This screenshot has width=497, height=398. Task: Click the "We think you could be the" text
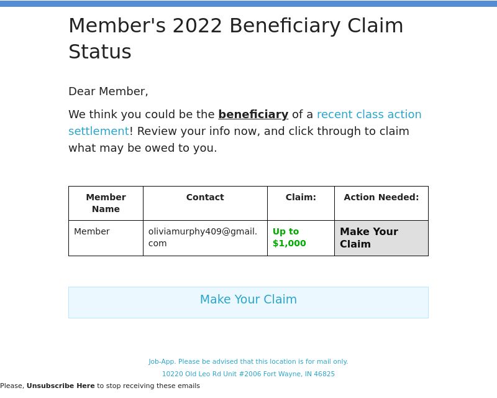point(142,114)
